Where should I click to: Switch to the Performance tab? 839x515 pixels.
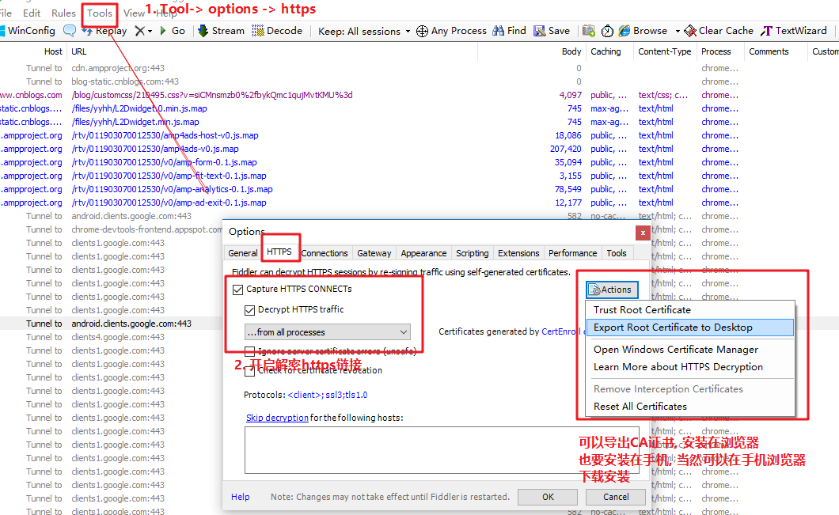(x=572, y=253)
